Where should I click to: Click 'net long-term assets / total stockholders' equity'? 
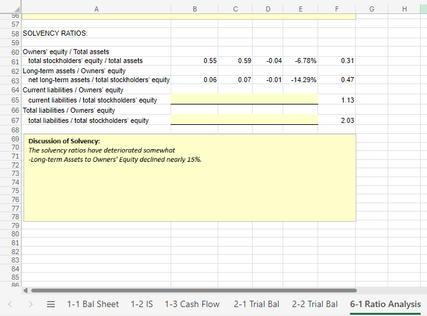coord(96,80)
